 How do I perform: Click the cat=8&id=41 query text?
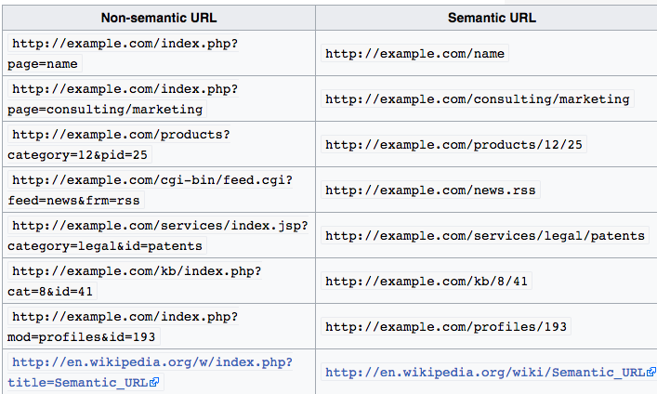tap(50, 292)
